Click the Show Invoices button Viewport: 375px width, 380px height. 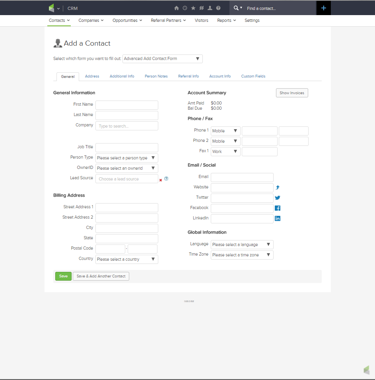point(292,93)
